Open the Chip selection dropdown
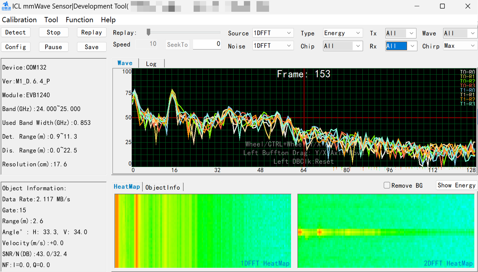478x272 pixels. (343, 46)
